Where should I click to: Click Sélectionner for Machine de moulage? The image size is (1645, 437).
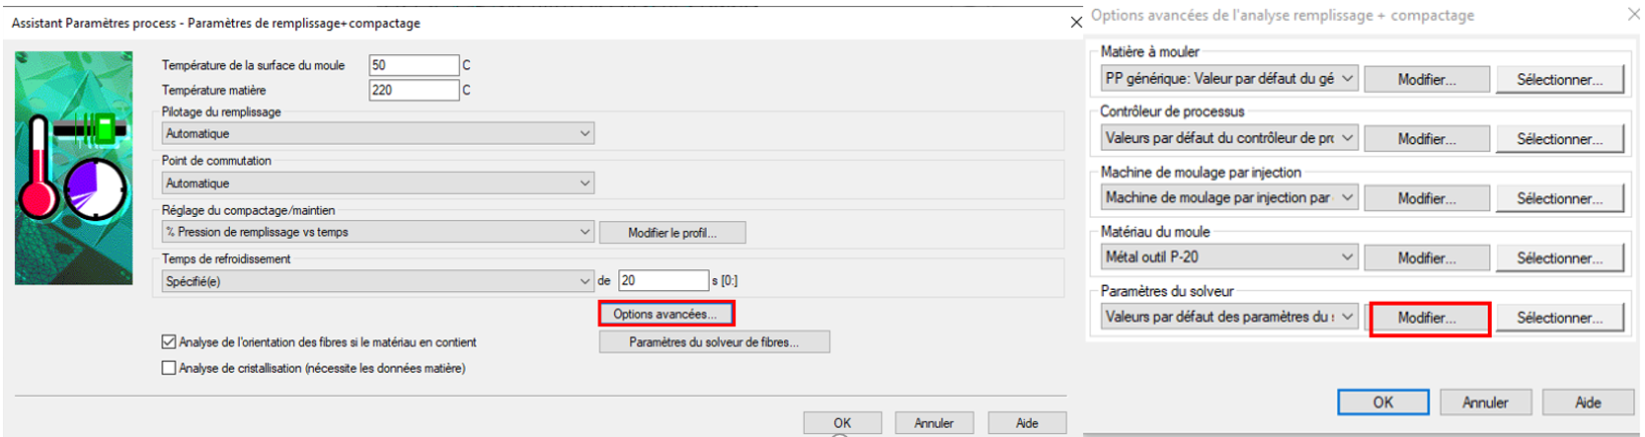point(1559,198)
